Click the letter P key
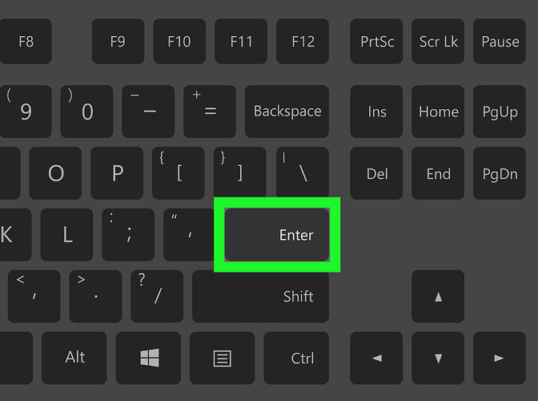538x401 pixels. click(117, 173)
